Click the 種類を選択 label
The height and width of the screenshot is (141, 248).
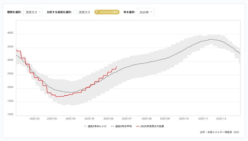[x=14, y=12]
